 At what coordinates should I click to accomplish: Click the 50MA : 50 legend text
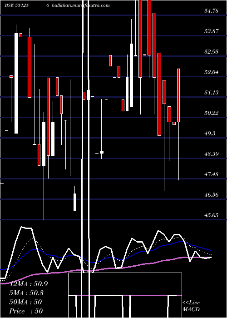pyautogui.click(x=25, y=302)
